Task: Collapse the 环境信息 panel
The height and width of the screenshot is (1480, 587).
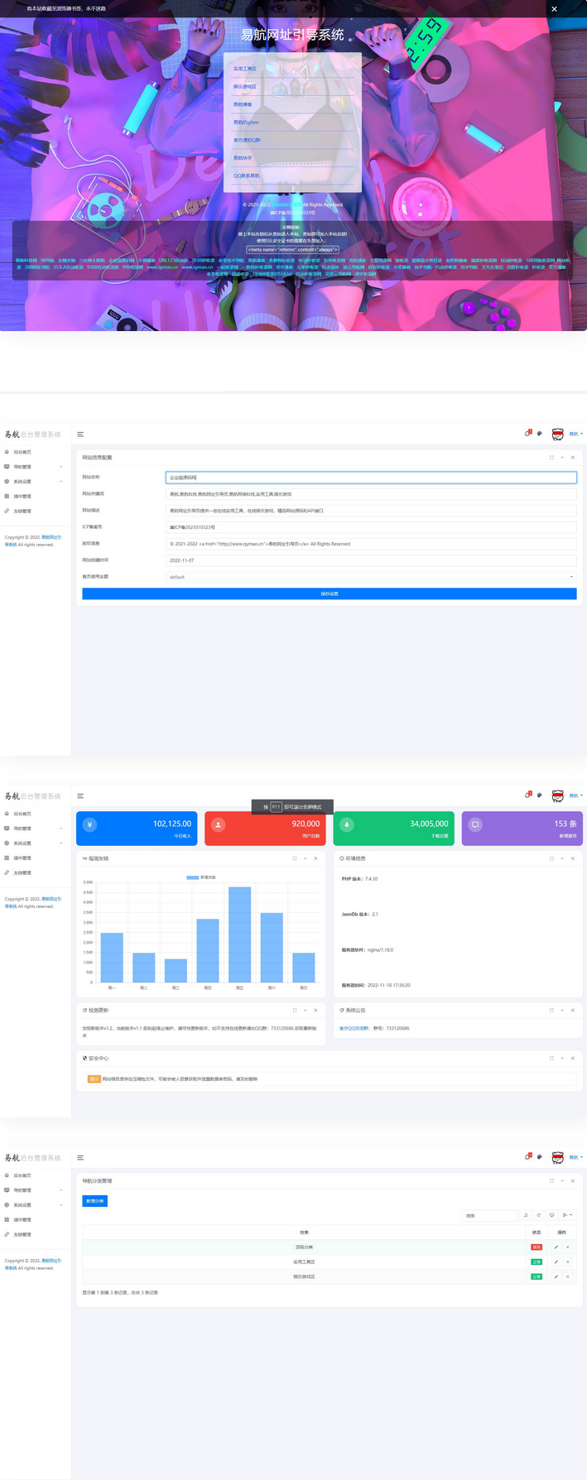Action: 562,858
